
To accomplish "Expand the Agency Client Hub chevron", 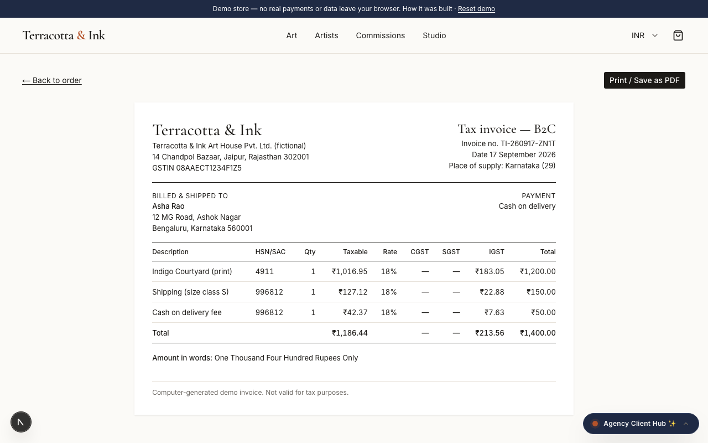I will (x=686, y=424).
